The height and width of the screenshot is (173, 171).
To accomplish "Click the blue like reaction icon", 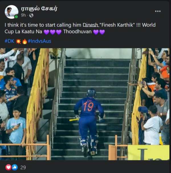I will pos(14,167).
